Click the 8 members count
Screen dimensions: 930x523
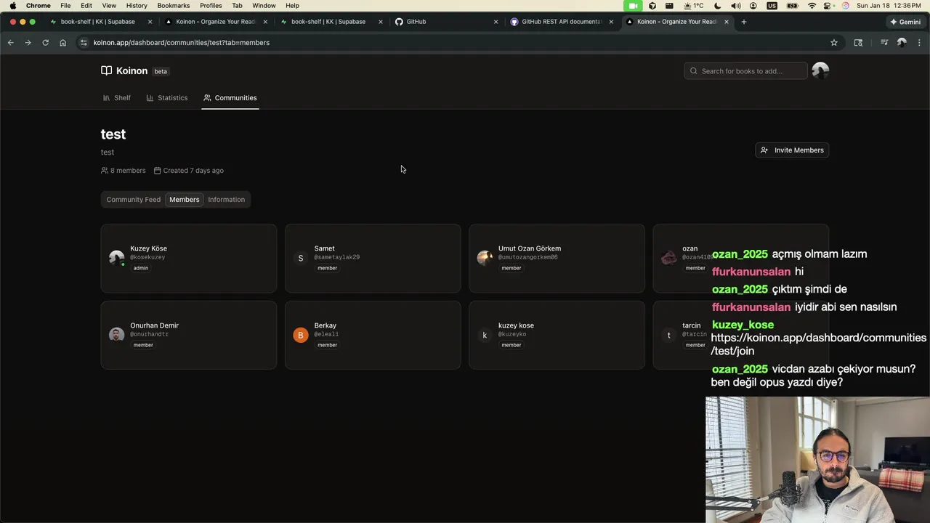[x=124, y=171]
